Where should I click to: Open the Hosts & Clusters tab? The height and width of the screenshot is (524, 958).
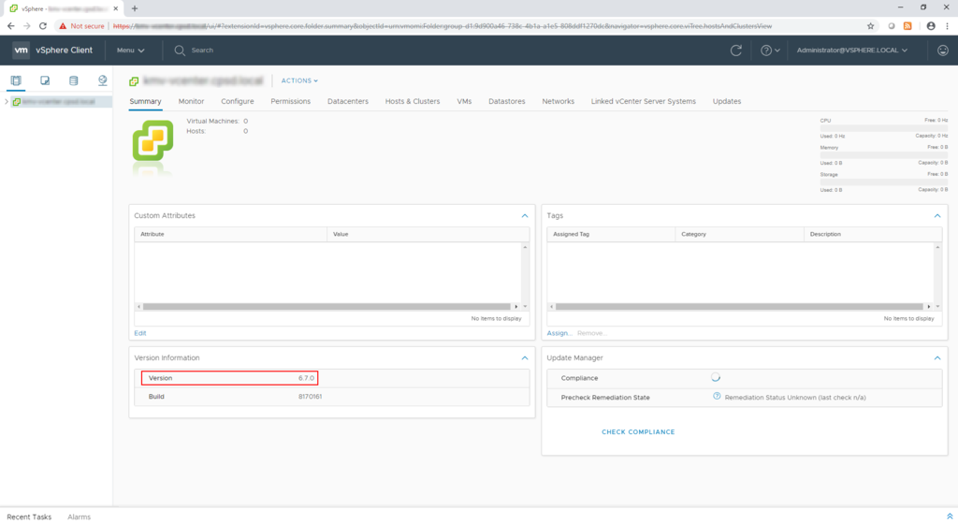[x=413, y=101]
